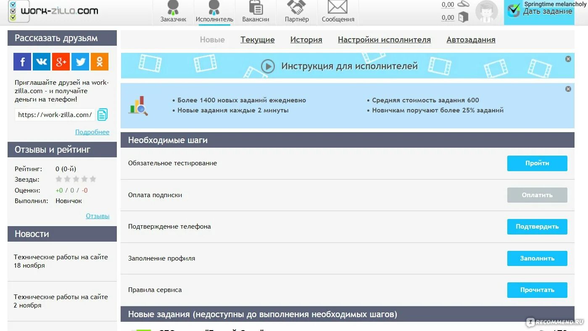Share on Facebook
The image size is (588, 331).
[22, 62]
